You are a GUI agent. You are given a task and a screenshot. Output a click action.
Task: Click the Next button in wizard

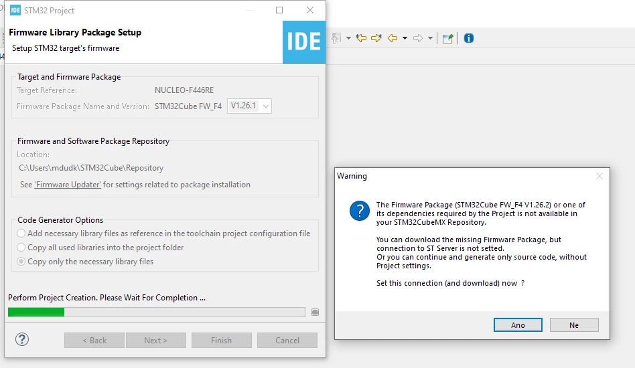[x=156, y=340]
